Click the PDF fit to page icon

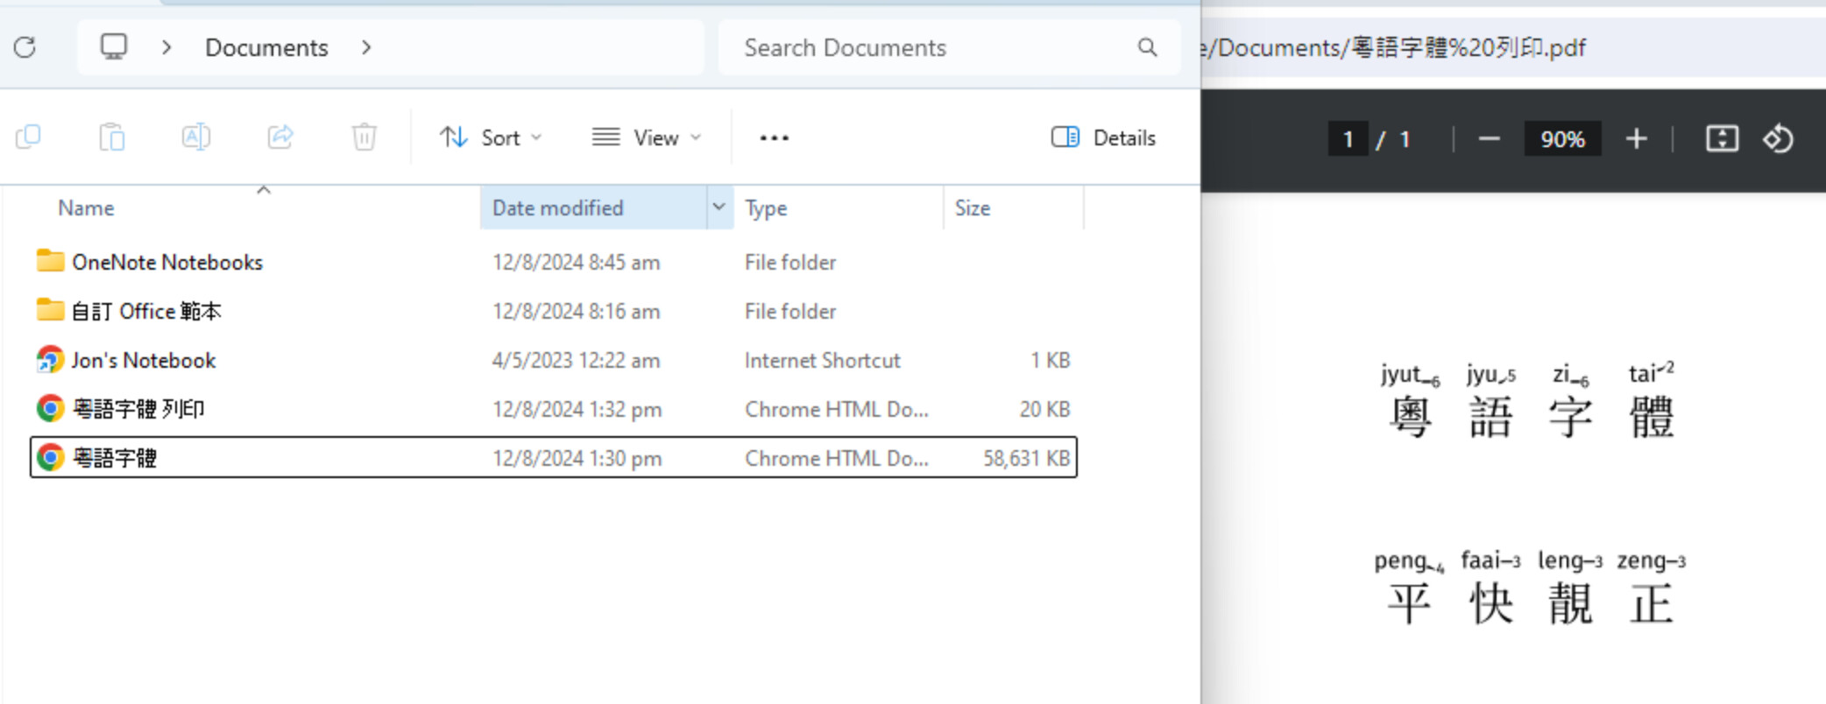pyautogui.click(x=1722, y=139)
